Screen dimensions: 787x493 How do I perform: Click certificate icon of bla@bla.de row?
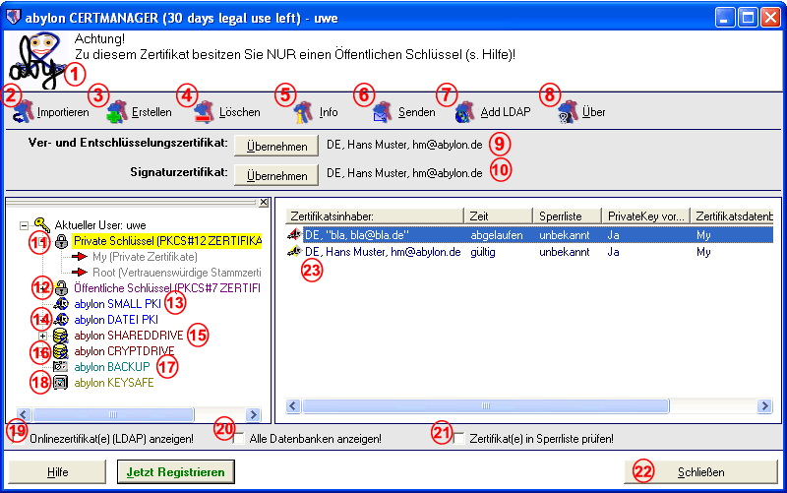(x=294, y=234)
